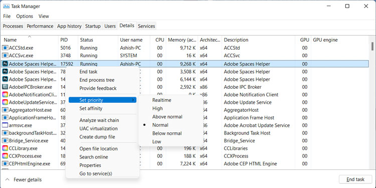Screen dimensions: 376x188
Task: Switch to the Users tab
Action: tap(110, 26)
